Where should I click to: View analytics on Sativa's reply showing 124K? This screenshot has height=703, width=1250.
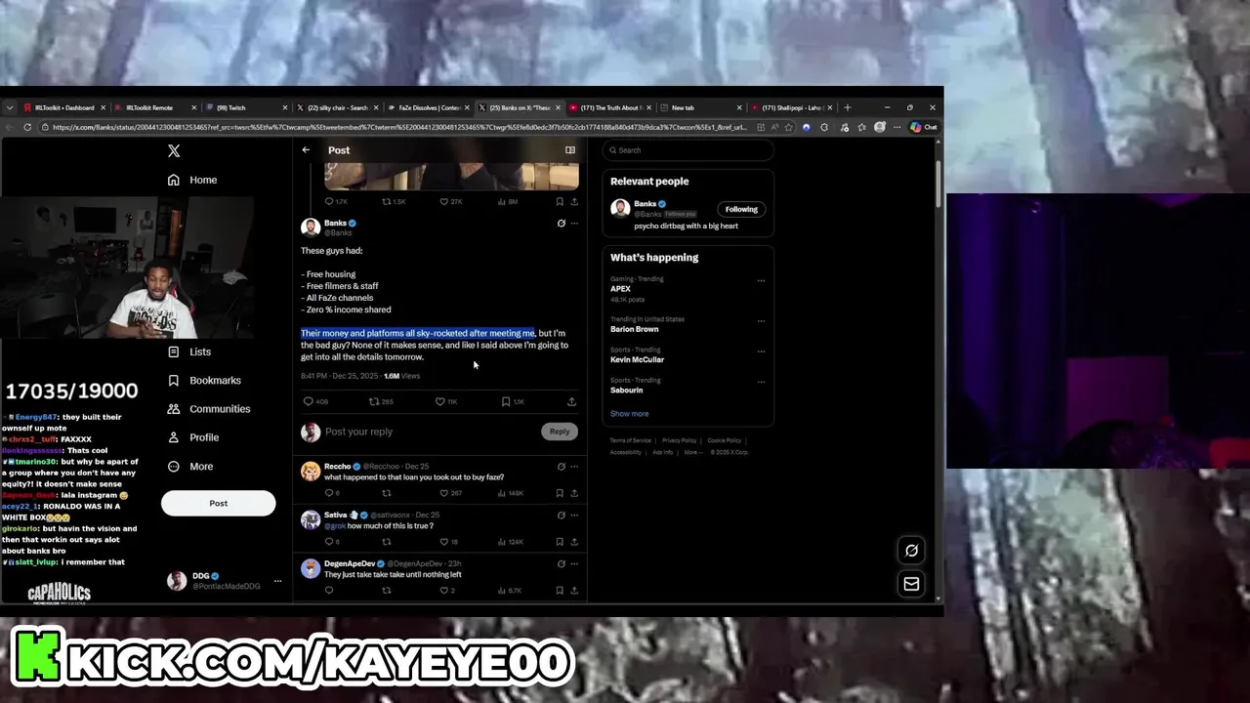click(512, 542)
